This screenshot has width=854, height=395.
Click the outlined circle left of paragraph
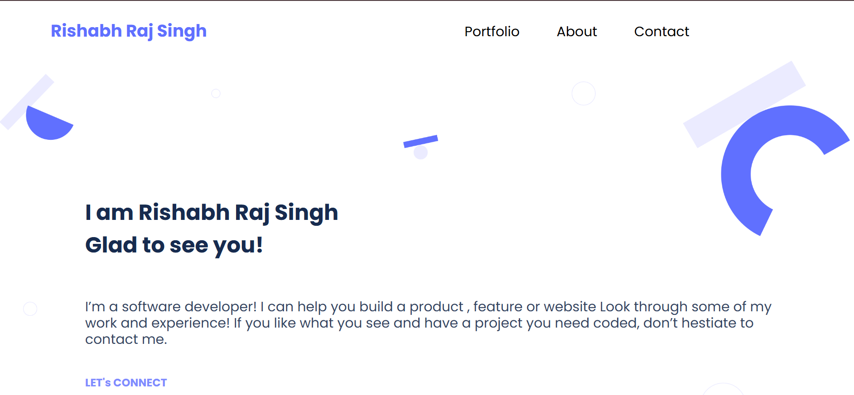pyautogui.click(x=30, y=309)
